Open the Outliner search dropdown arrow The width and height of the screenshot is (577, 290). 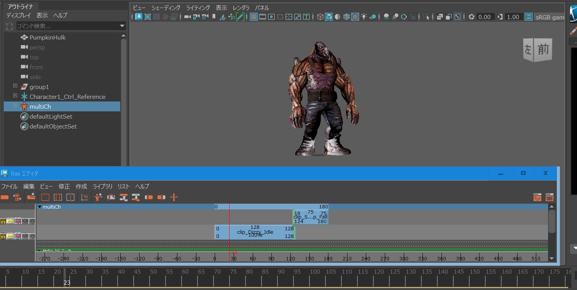coord(122,26)
